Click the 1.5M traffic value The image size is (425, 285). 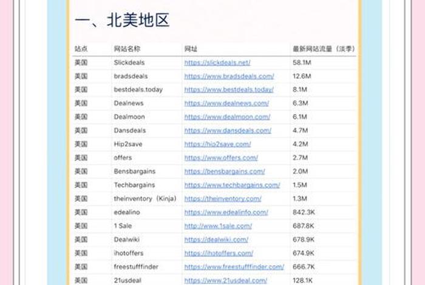(x=300, y=185)
